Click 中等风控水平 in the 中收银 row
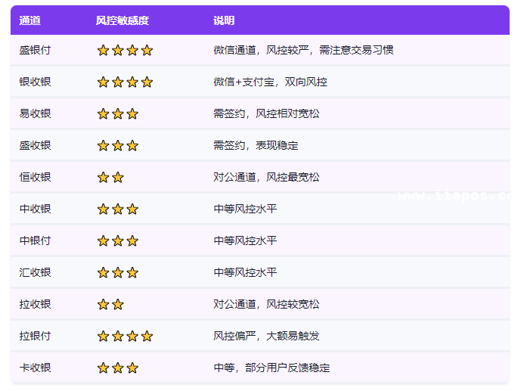 coord(245,209)
